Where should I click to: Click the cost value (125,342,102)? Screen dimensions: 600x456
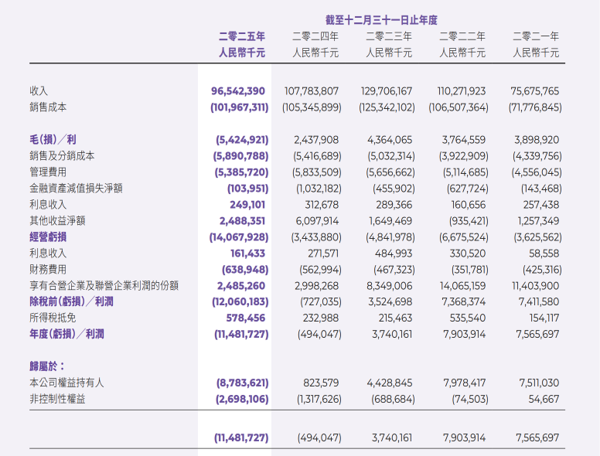pos(387,107)
